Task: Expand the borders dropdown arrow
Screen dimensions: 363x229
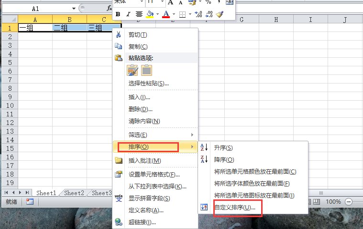Action: coord(190,14)
